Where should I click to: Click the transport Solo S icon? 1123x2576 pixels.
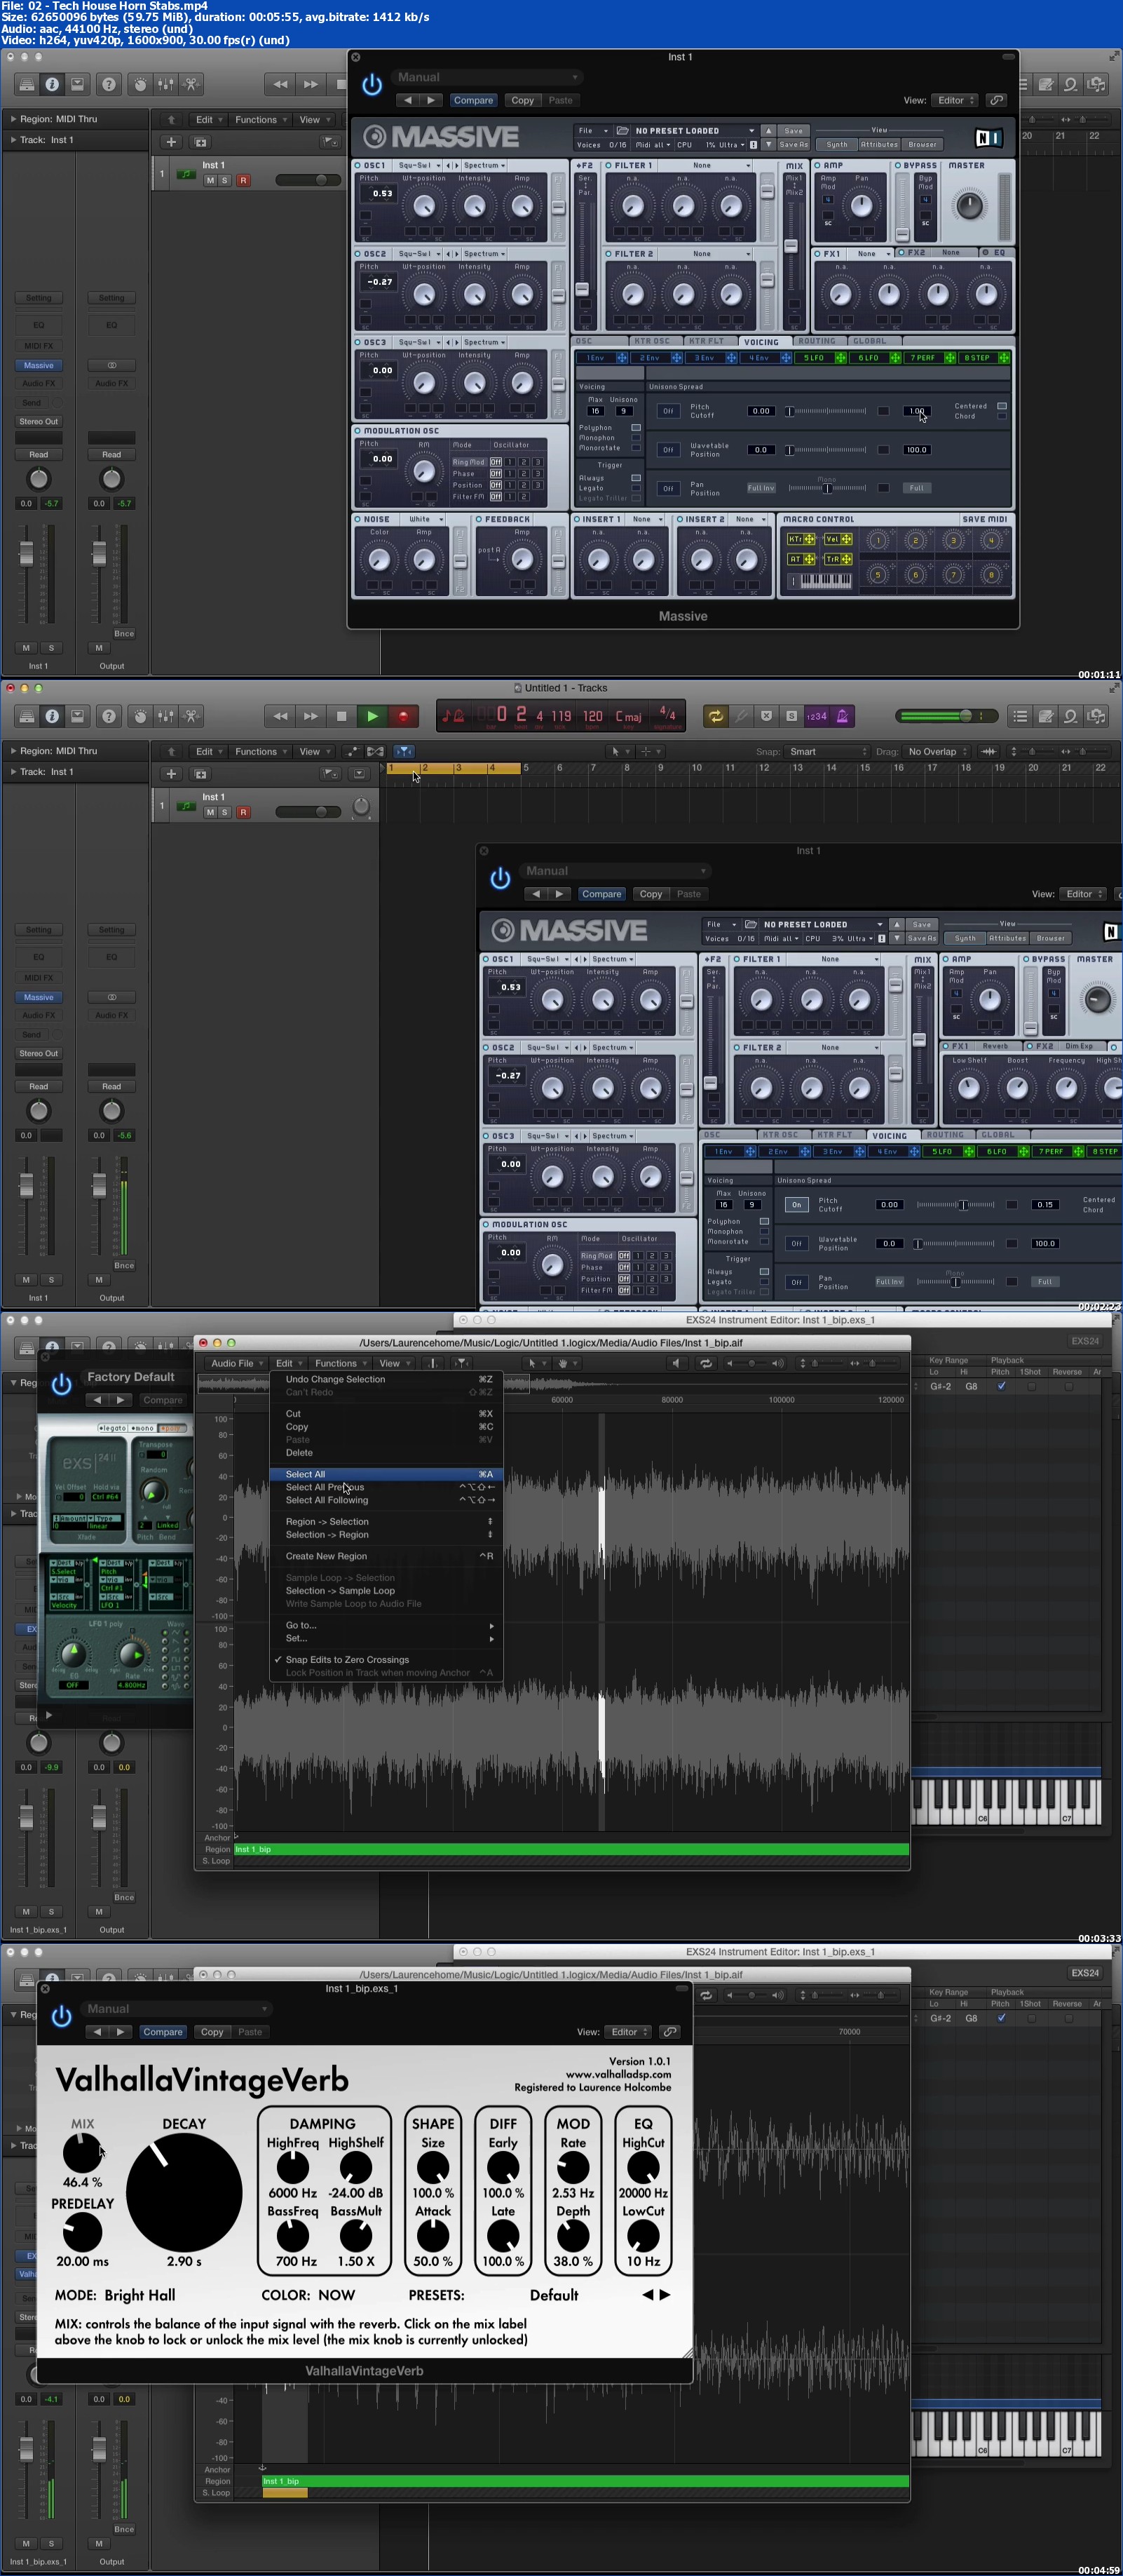pyautogui.click(x=791, y=716)
